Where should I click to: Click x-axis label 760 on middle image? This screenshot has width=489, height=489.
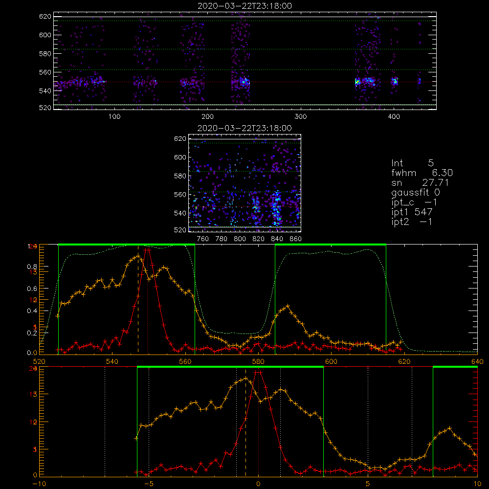tap(203, 239)
